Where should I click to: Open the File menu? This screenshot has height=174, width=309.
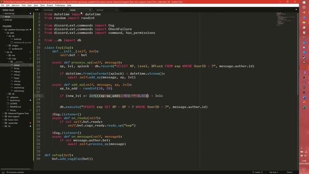[x=2, y=5]
